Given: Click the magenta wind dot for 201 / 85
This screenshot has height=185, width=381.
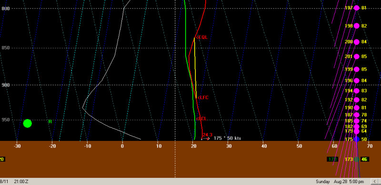Looking at the screenshot, I should pos(356,56).
